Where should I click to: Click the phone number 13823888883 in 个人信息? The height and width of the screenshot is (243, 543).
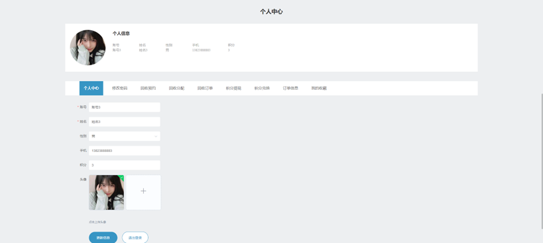point(202,50)
